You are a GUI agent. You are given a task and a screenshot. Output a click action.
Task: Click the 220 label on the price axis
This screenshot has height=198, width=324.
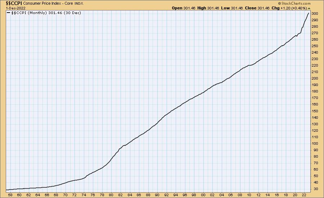tap(315, 66)
